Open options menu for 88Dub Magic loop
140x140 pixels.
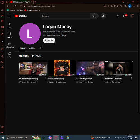coord(103,78)
